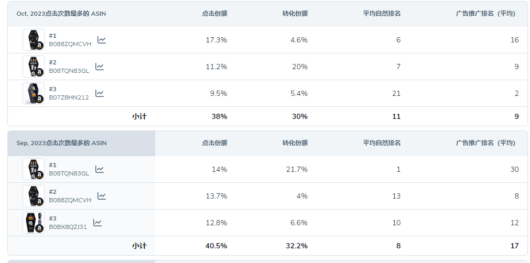This screenshot has width=530, height=263.
Task: Click 转化份额 column header in September table
Action: click(295, 143)
